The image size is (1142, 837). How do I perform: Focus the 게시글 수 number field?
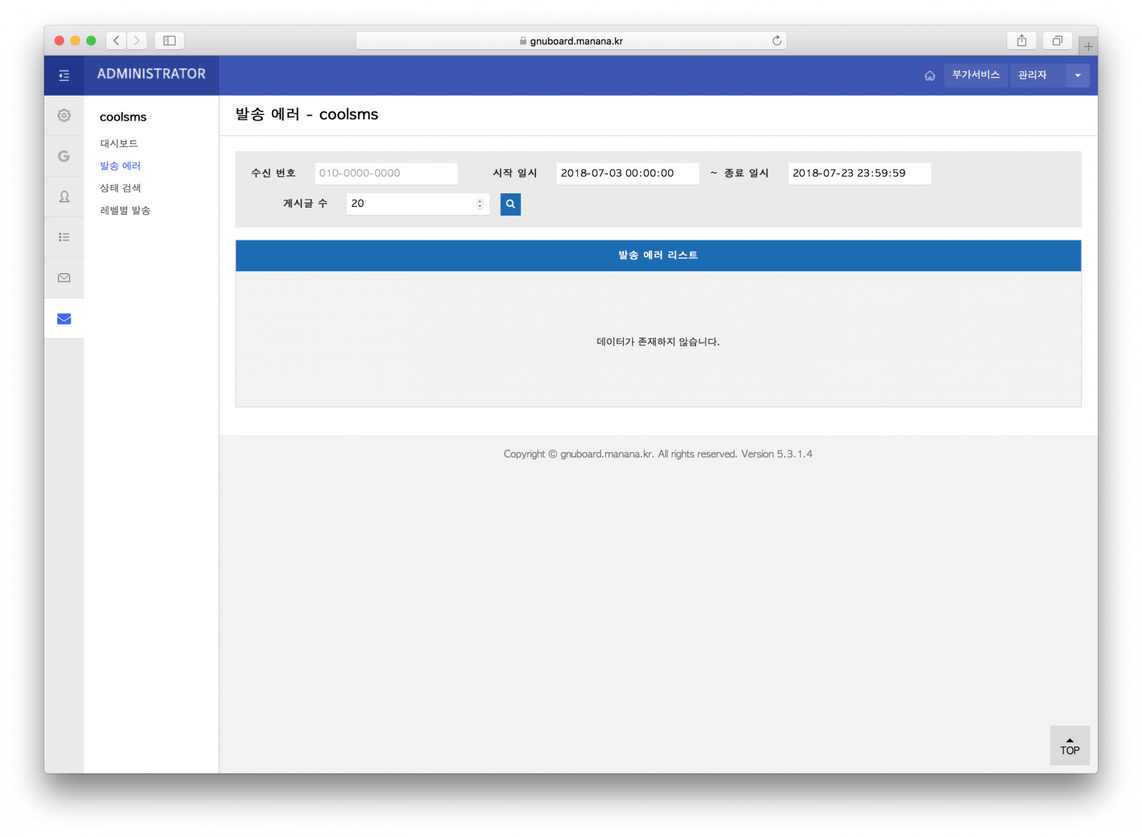[x=418, y=204]
